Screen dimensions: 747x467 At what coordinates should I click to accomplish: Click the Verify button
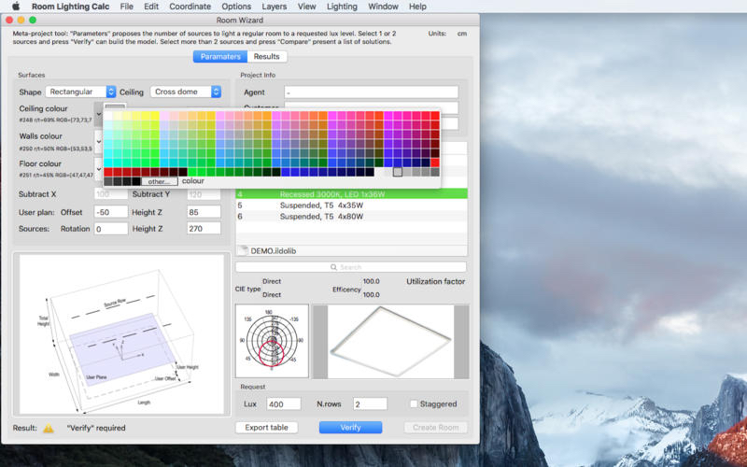[x=350, y=428]
